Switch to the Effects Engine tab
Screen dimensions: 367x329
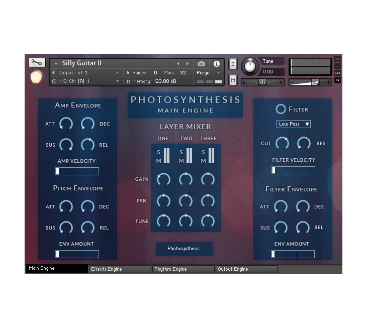(x=120, y=269)
